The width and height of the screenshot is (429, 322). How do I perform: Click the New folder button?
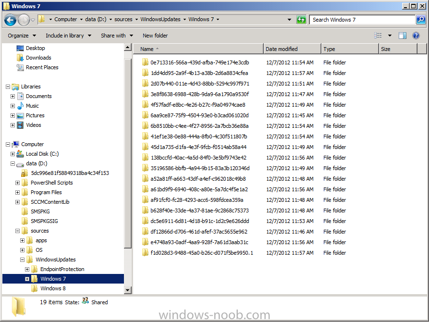[x=155, y=36]
